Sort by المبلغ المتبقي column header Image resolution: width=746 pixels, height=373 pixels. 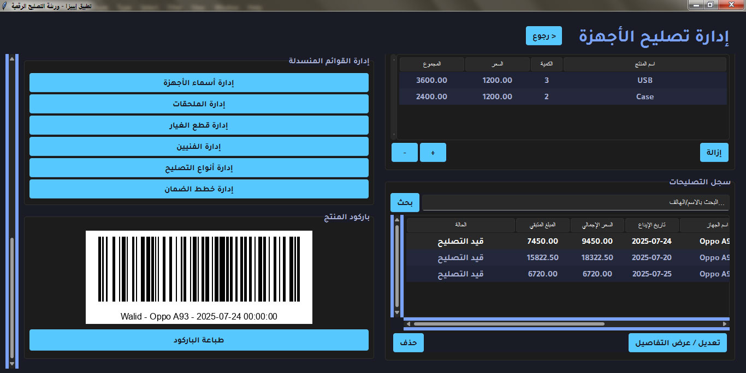(543, 225)
